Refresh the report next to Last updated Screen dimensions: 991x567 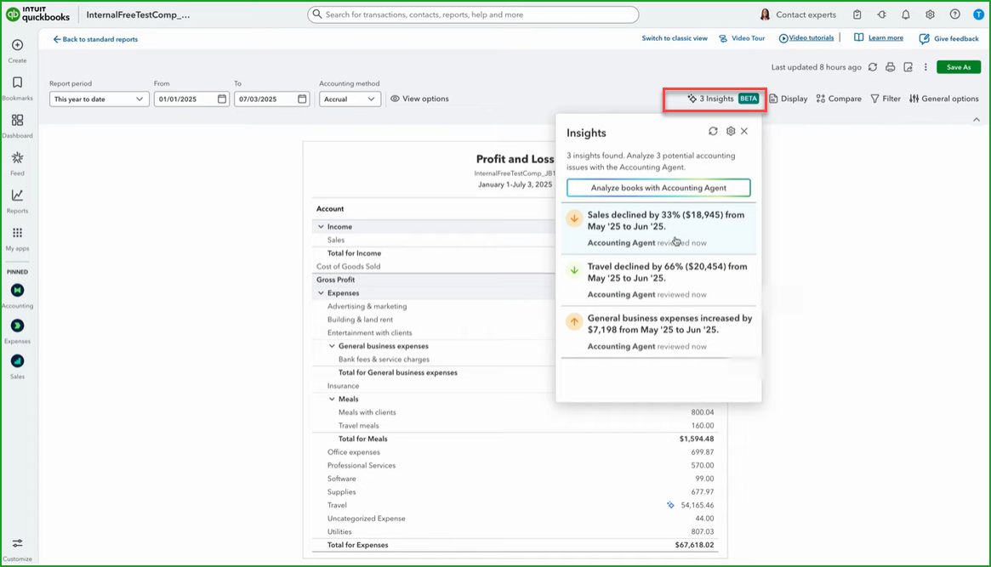[873, 67]
